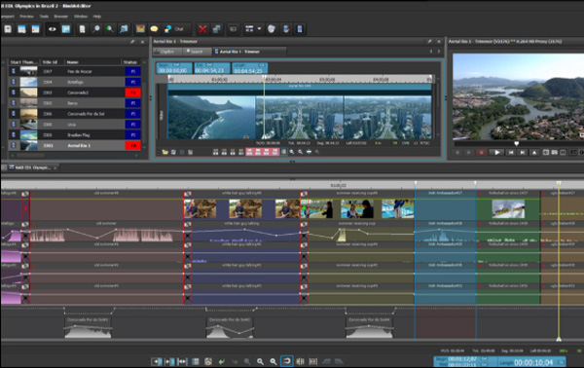Click the insert icon at timeline toolbar start
This screenshot has height=368, width=584.
pos(157,361)
